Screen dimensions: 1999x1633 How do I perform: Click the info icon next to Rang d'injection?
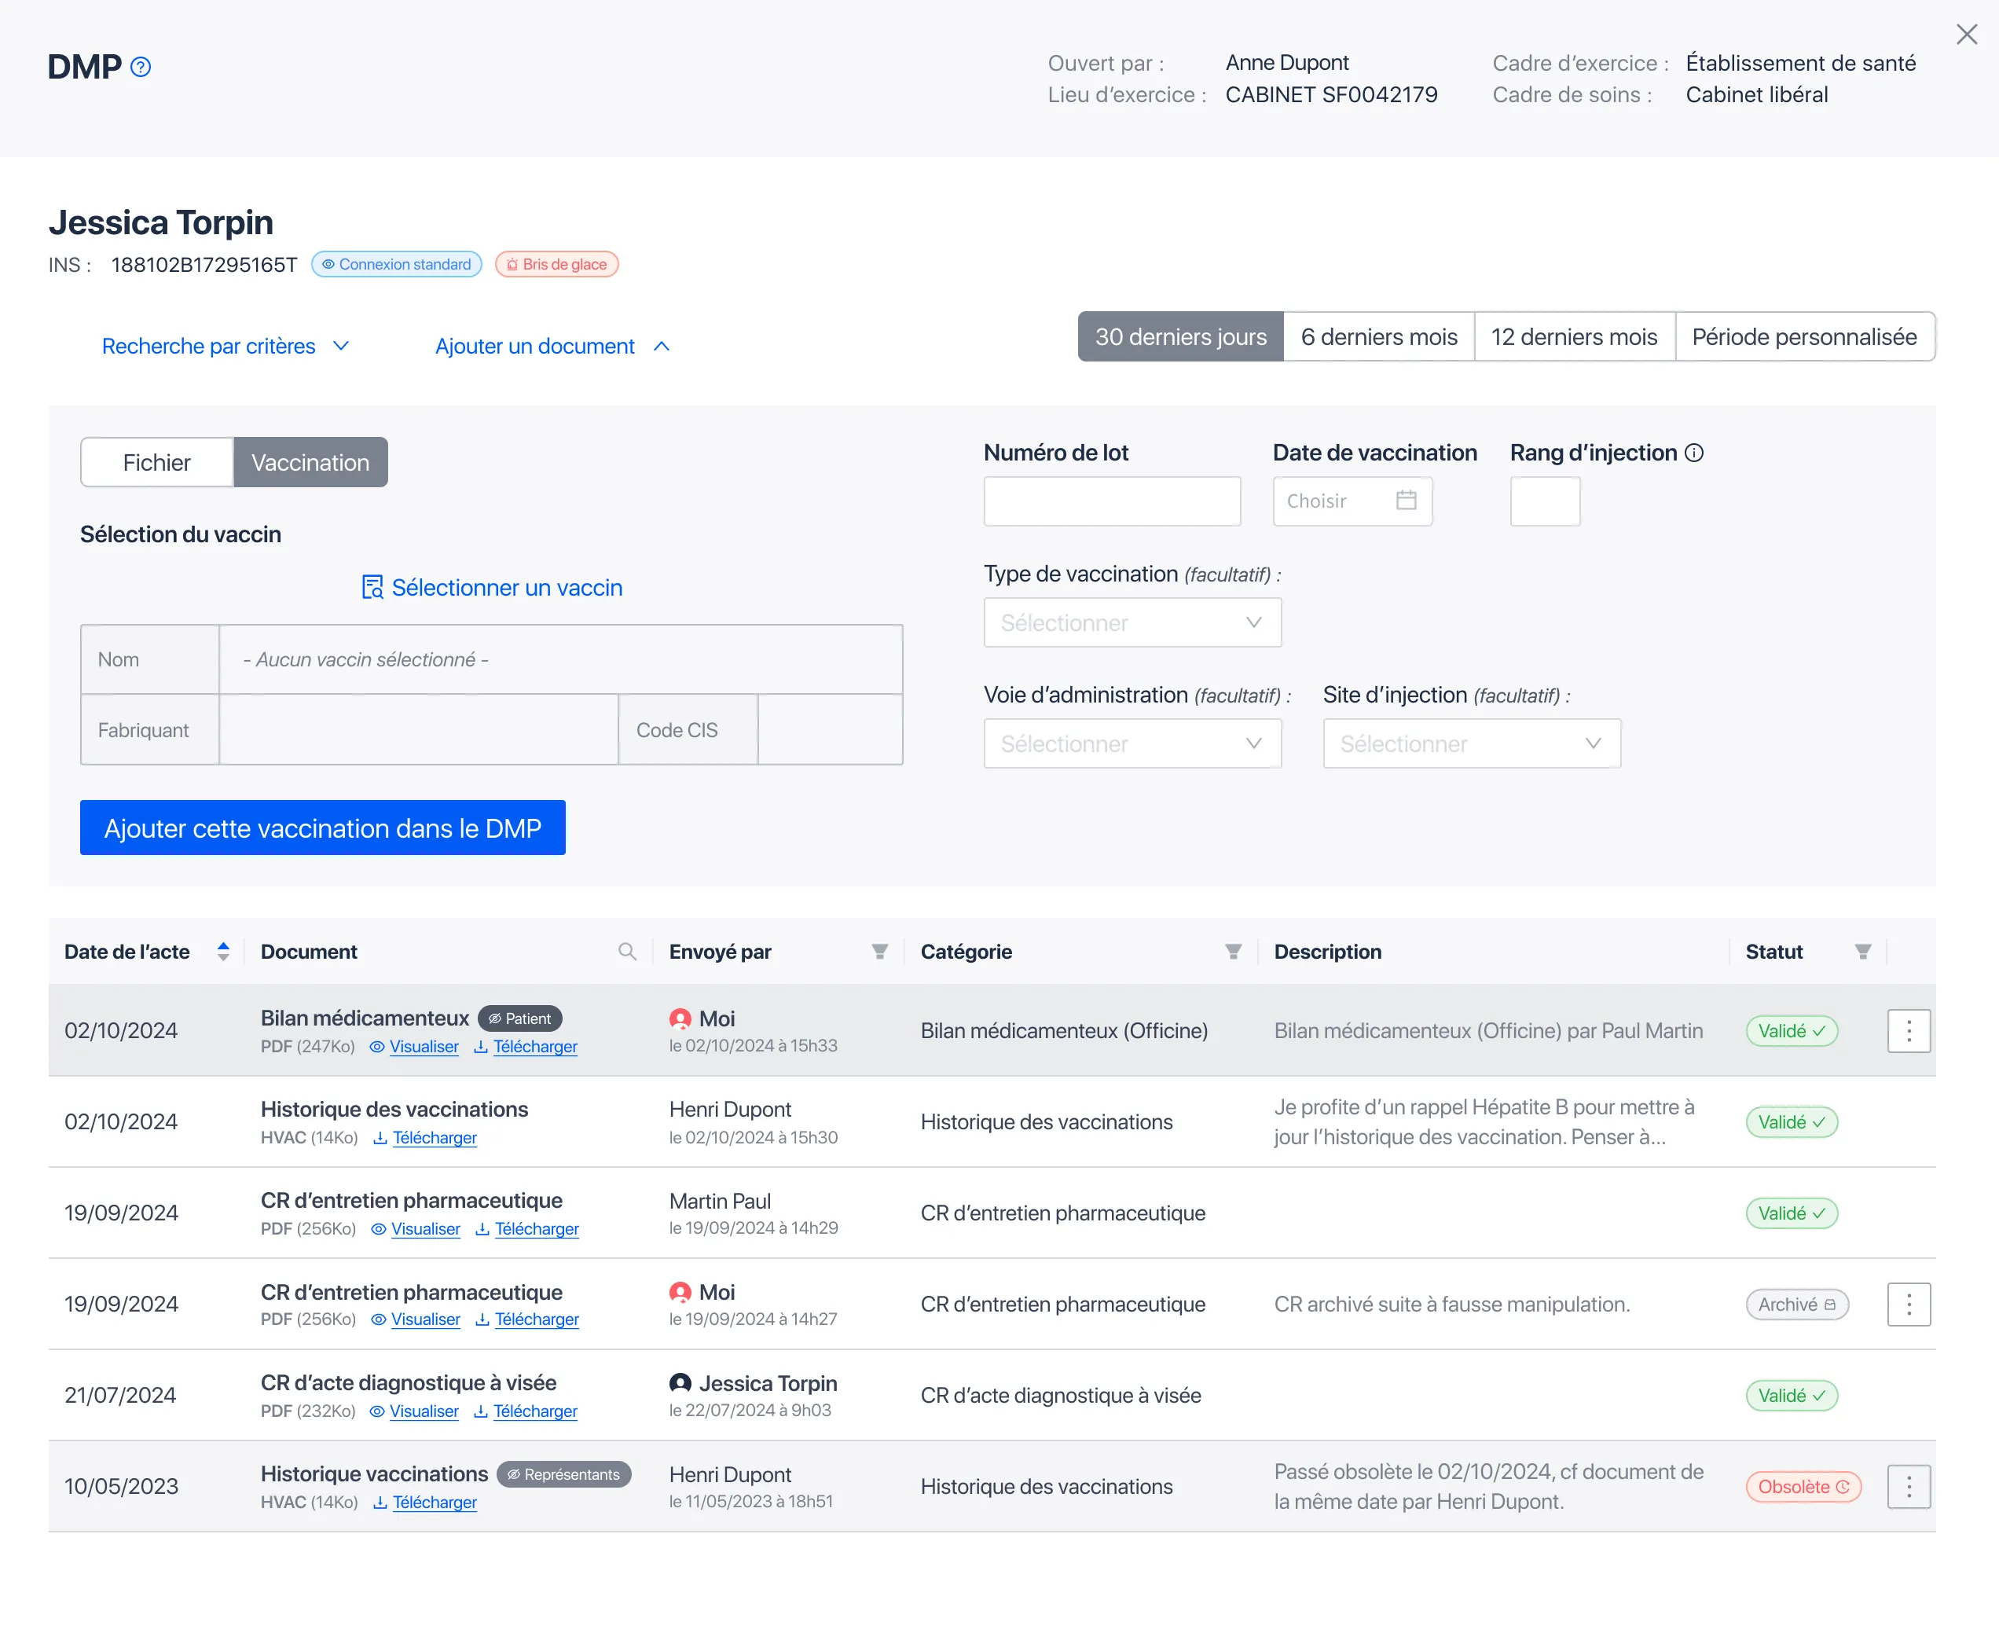(1694, 453)
